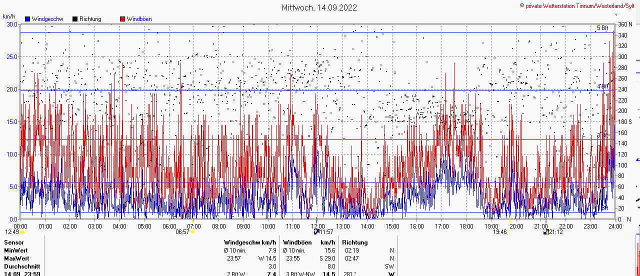Screen dimensions: 640x276
Task: Click the 00:00 time axis label
Action: (x=20, y=226)
